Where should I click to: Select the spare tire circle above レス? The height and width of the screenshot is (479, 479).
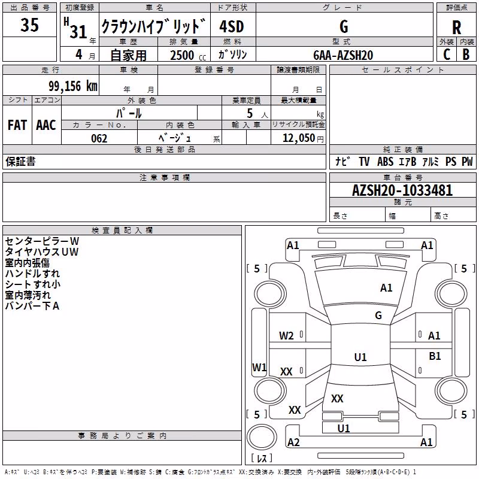tap(262, 436)
